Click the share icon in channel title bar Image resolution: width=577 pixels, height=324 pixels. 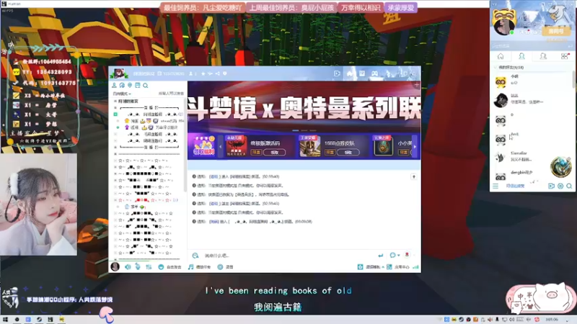(x=218, y=73)
